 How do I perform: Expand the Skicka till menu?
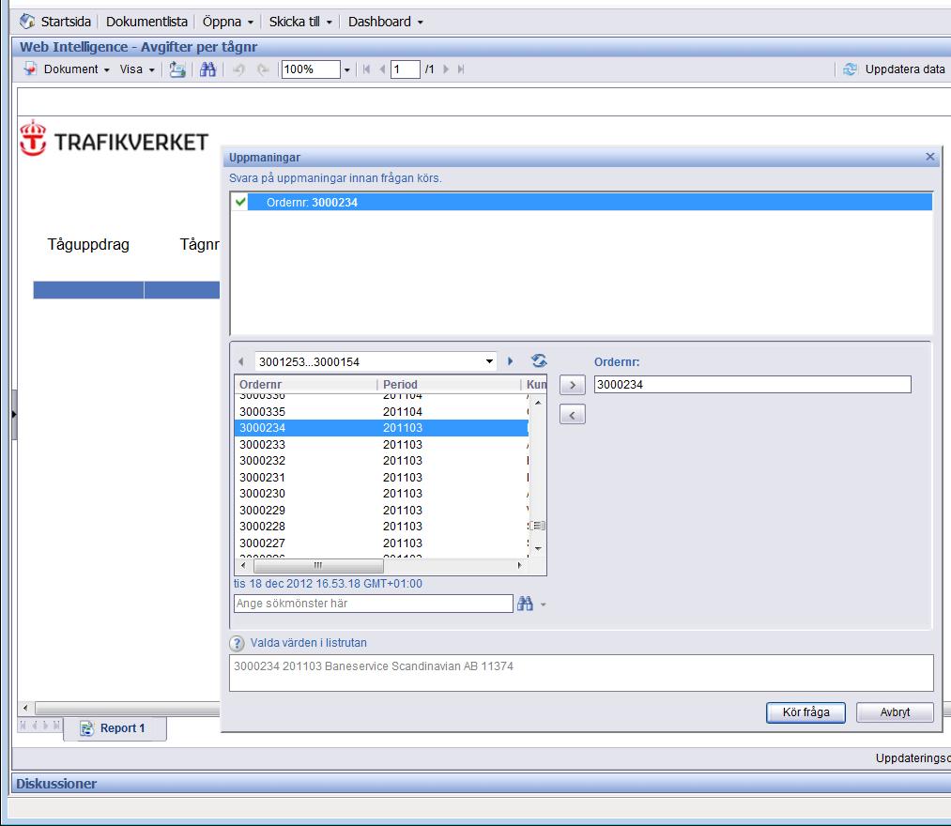point(300,22)
